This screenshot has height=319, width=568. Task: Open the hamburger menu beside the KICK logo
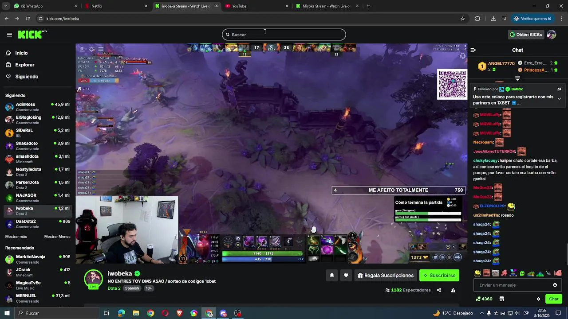(x=9, y=35)
